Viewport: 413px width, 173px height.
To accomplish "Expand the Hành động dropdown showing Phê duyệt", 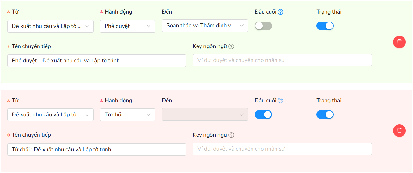I will [x=128, y=26].
